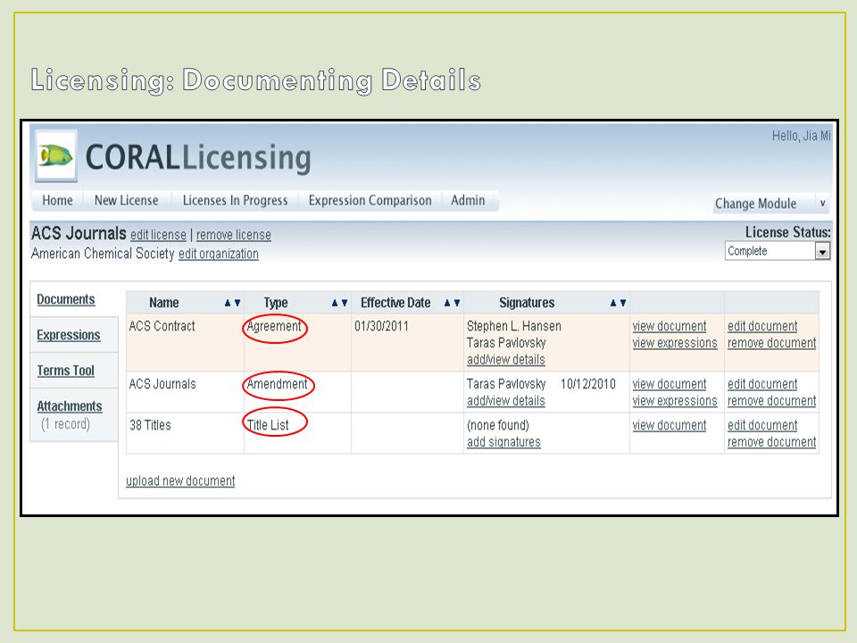This screenshot has height=643, width=857.
Task: Open Expression Comparison page
Action: (x=370, y=201)
